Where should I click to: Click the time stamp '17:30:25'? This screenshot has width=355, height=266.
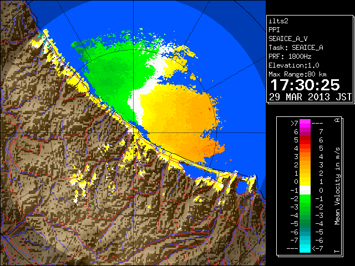tap(305, 85)
